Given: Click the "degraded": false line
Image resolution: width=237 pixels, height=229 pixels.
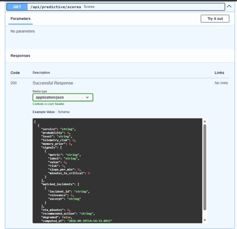Looking at the screenshot, I should click(x=57, y=217).
